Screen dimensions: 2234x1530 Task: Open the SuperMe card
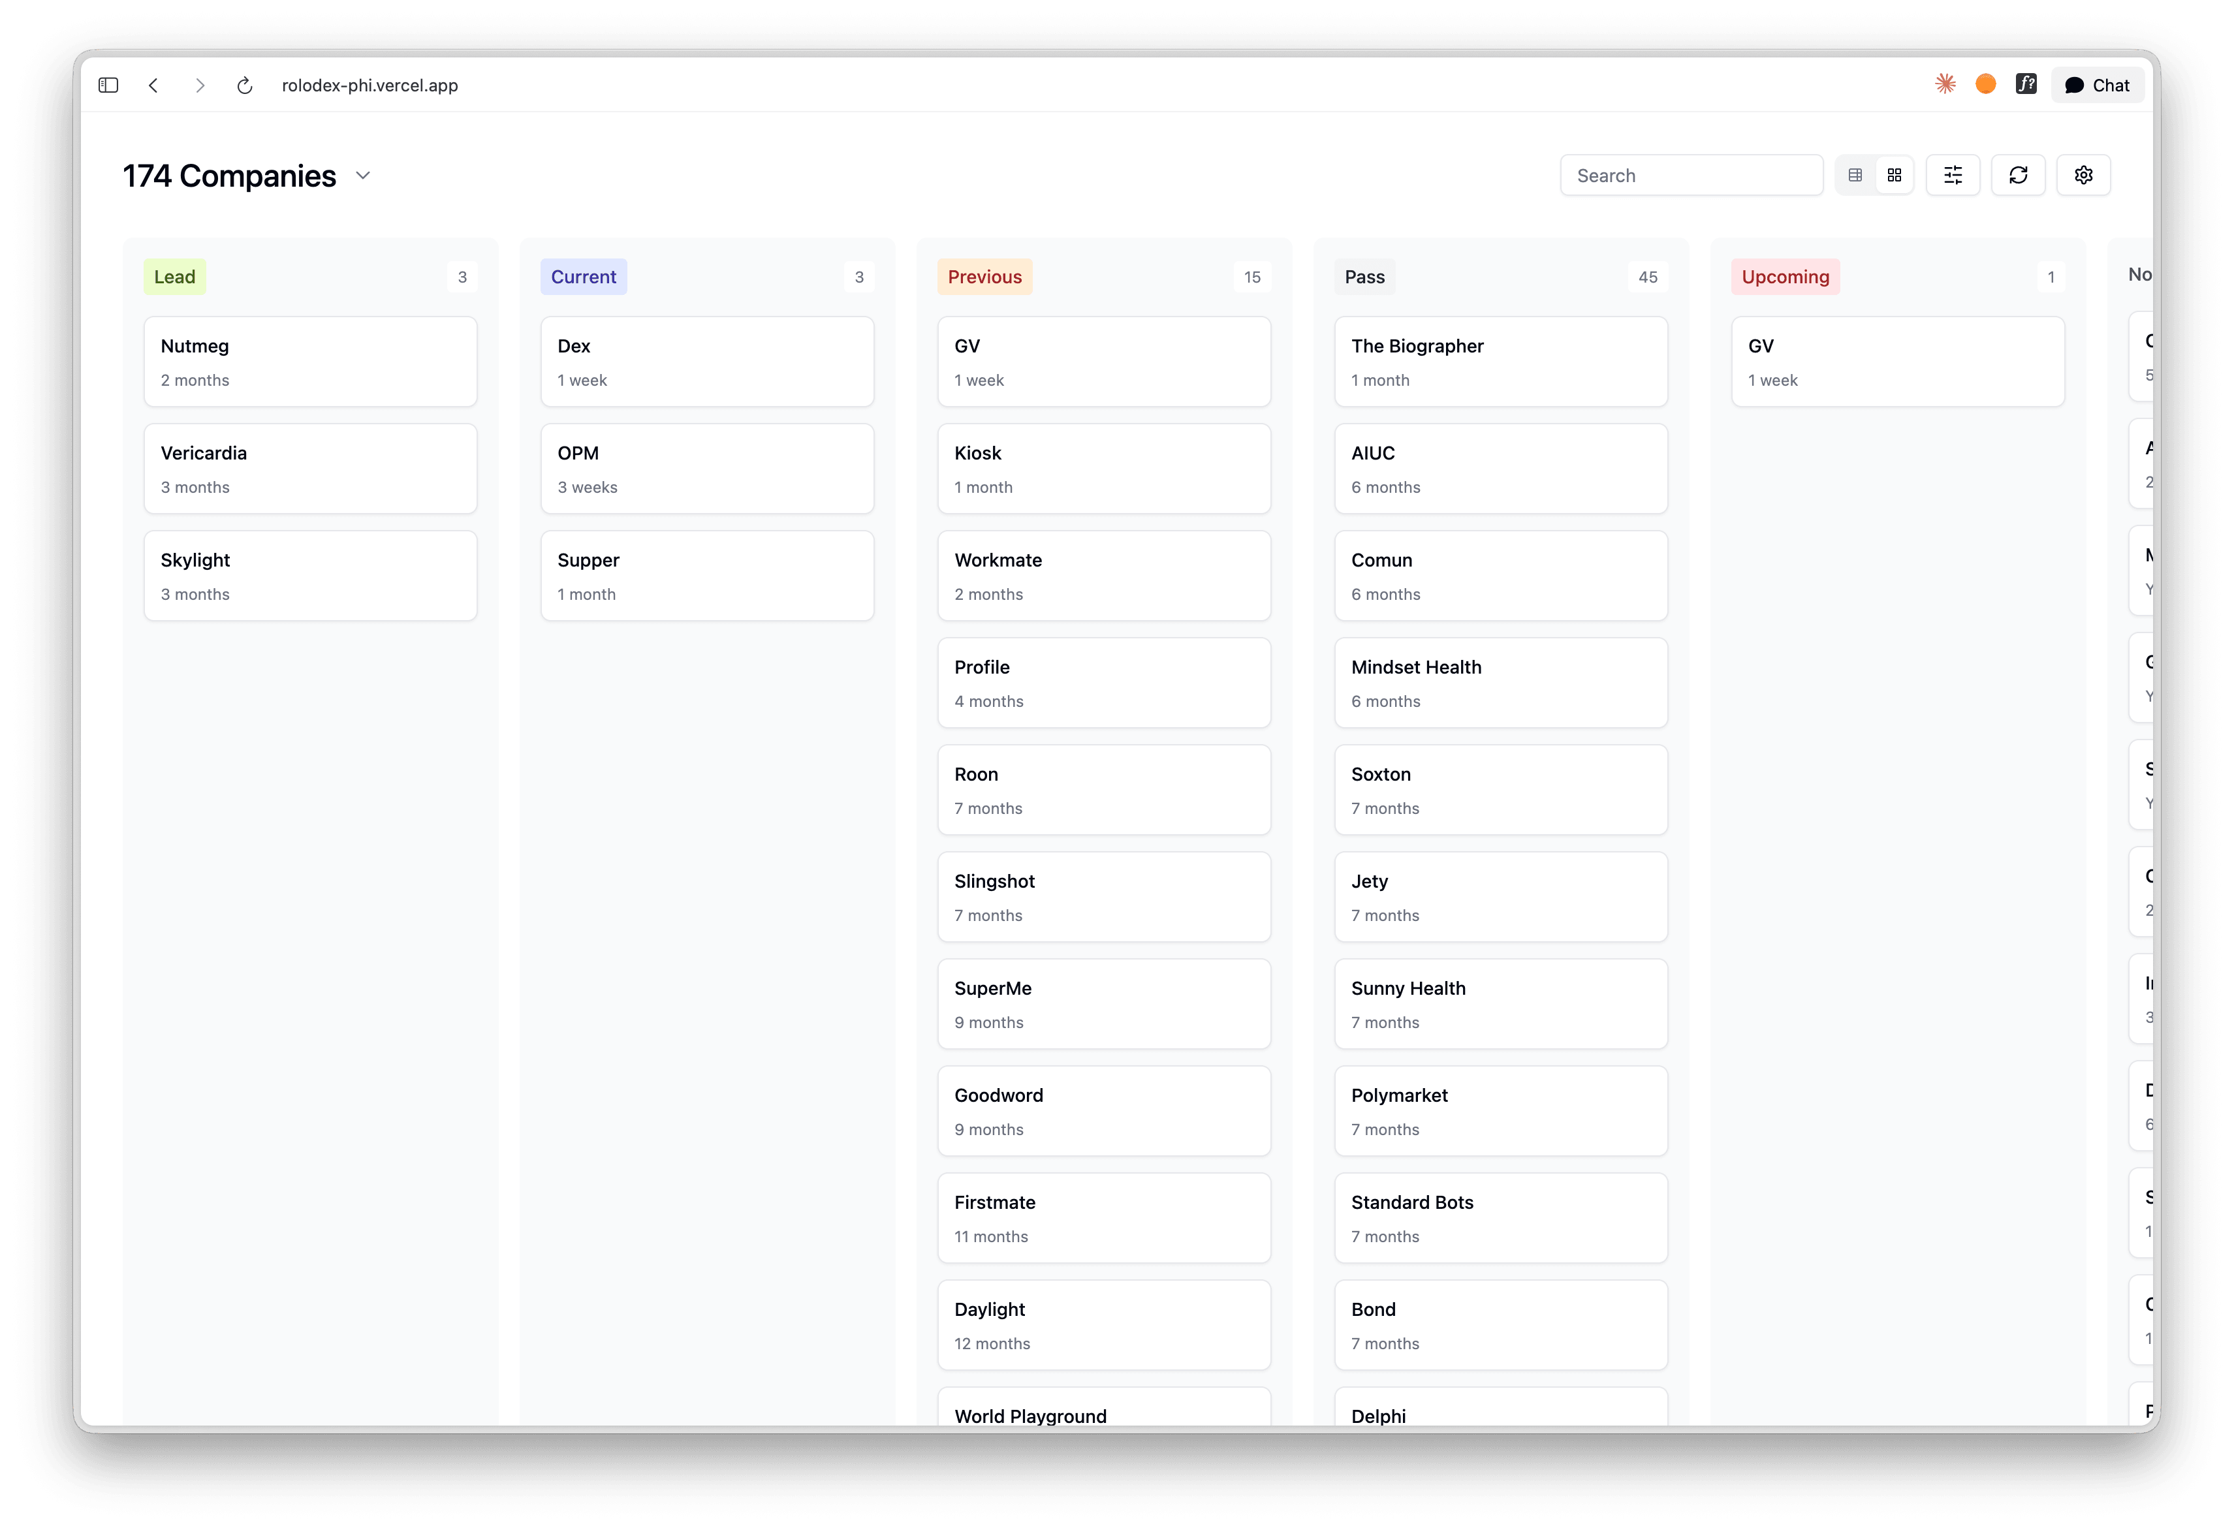point(1105,1005)
